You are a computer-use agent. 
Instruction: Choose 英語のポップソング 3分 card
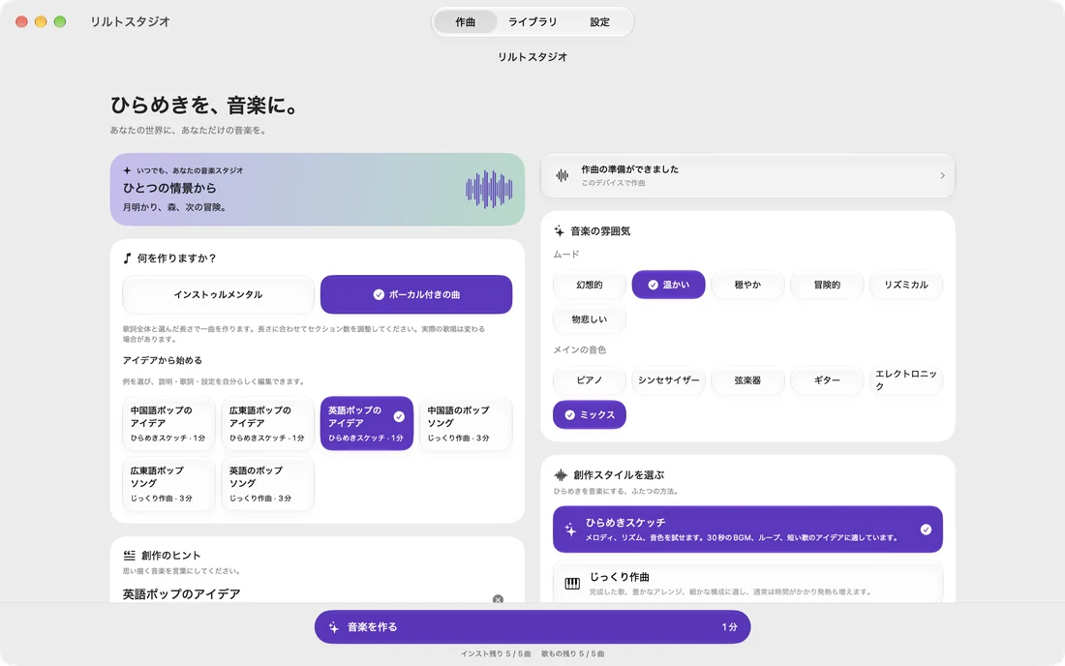(x=267, y=483)
